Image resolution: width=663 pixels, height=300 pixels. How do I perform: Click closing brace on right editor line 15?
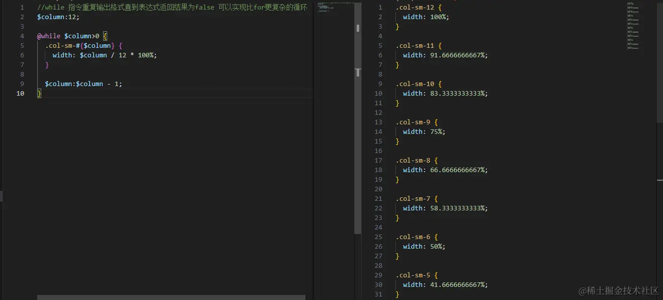[x=397, y=141]
